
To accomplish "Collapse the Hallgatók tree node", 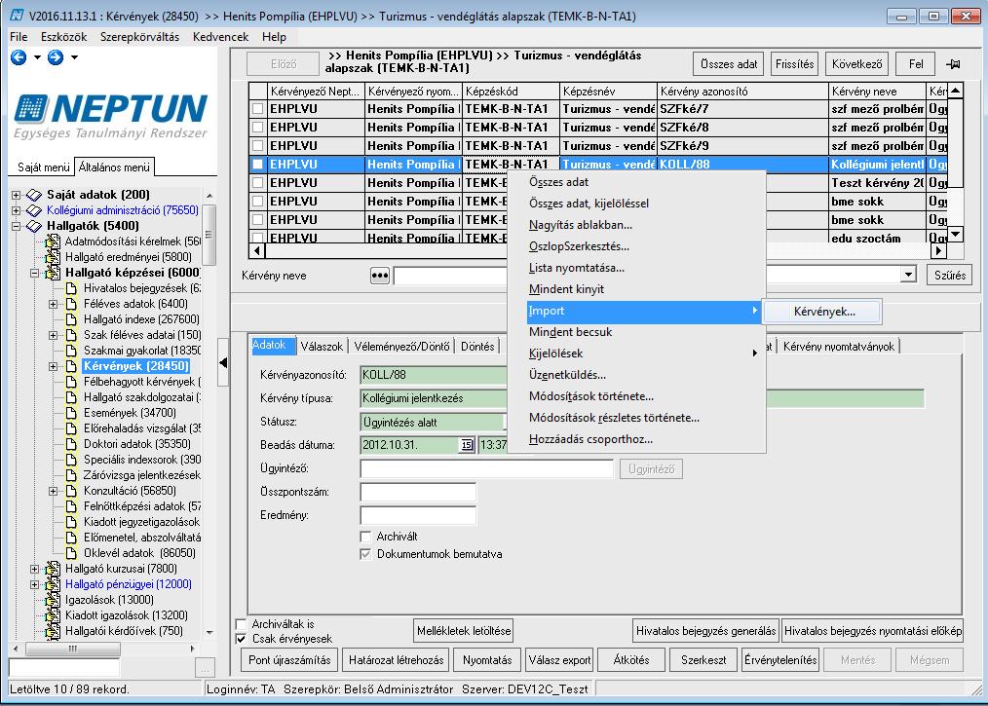I will [x=17, y=226].
